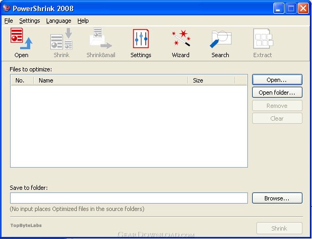The width and height of the screenshot is (312, 239).
Task: Click the Browse... button
Action: tap(277, 198)
